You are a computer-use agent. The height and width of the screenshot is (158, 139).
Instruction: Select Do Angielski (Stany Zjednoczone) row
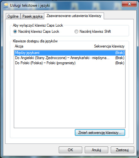coord(70,58)
